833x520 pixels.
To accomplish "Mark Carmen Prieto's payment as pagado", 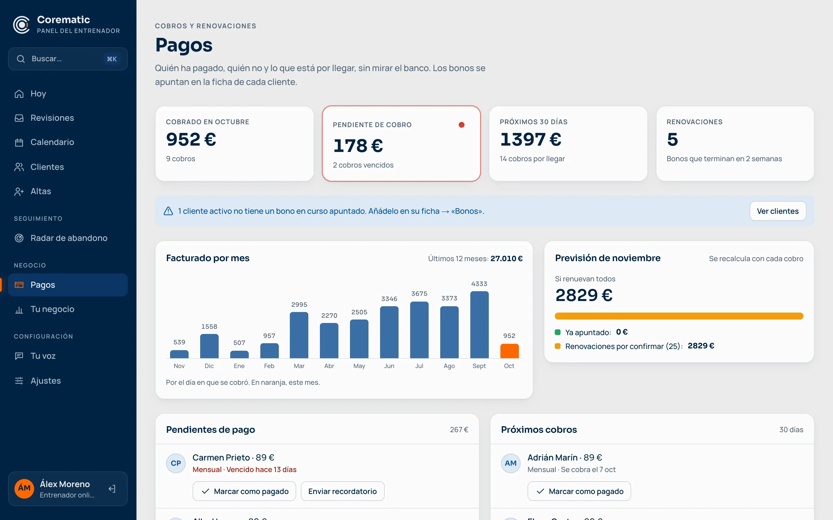I will (244, 491).
